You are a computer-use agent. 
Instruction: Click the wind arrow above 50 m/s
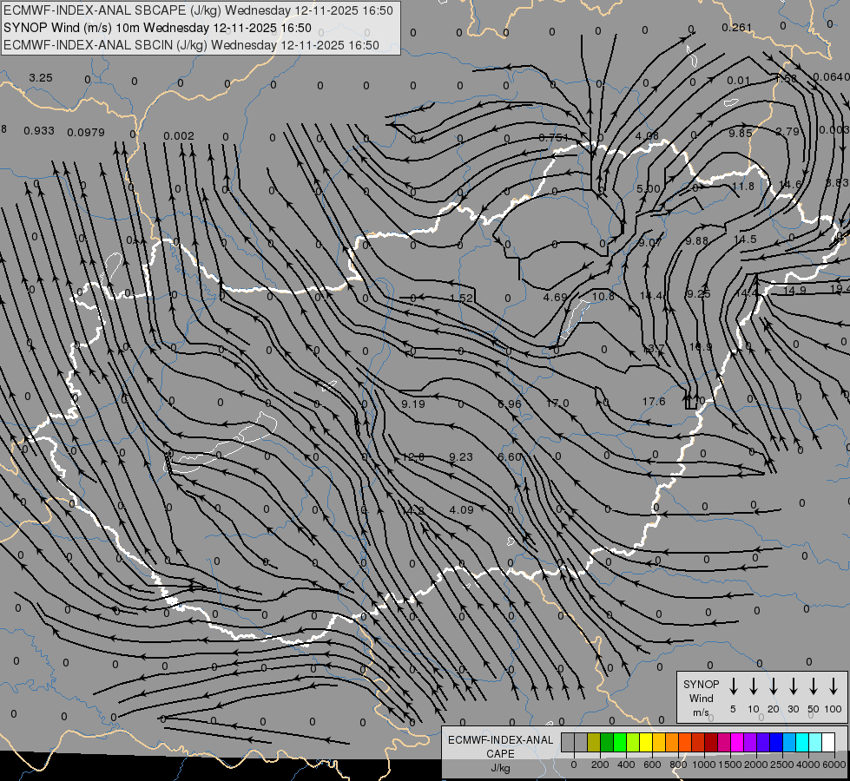814,686
